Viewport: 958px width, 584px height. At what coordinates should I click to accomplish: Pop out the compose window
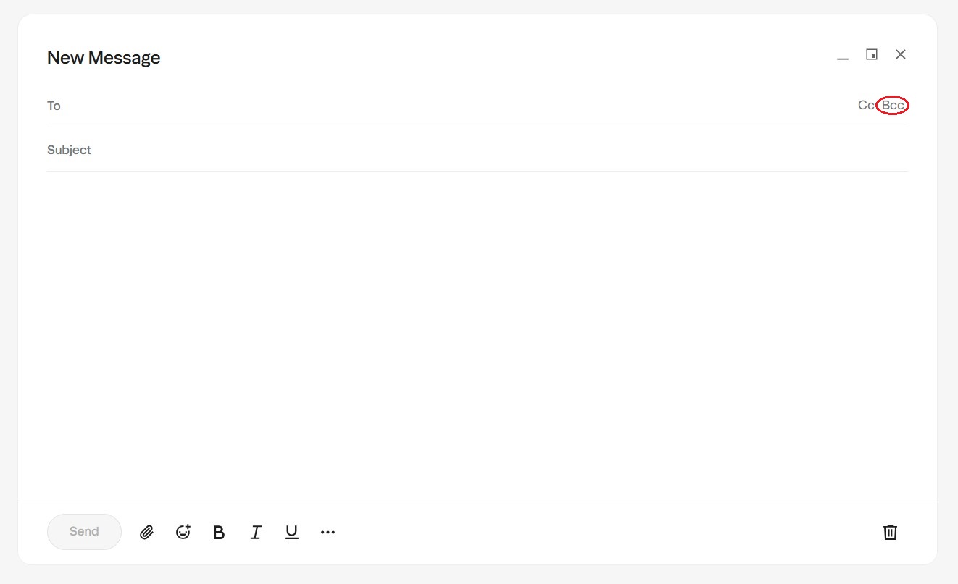tap(872, 54)
